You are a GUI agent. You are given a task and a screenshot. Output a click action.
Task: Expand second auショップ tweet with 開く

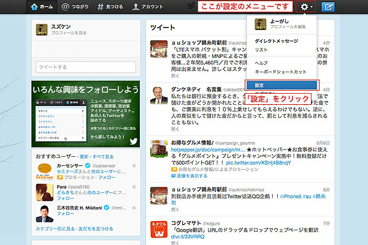175,209
